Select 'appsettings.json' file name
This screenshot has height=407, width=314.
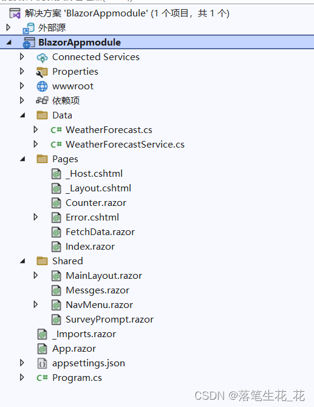click(x=89, y=363)
